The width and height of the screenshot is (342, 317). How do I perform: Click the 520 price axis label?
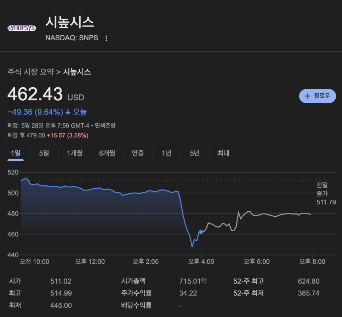[13, 172]
